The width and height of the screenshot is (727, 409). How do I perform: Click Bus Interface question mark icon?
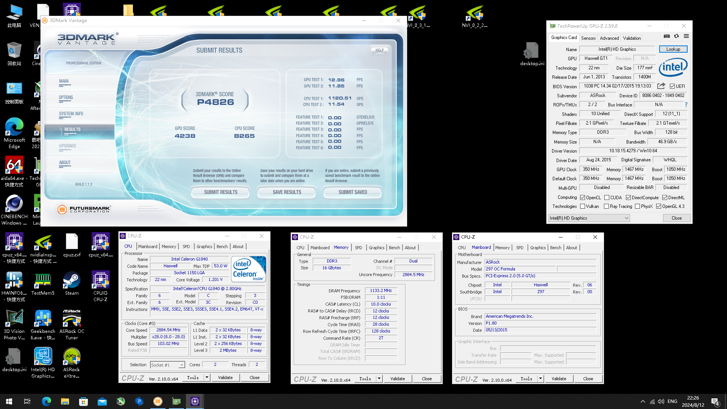coord(686,105)
